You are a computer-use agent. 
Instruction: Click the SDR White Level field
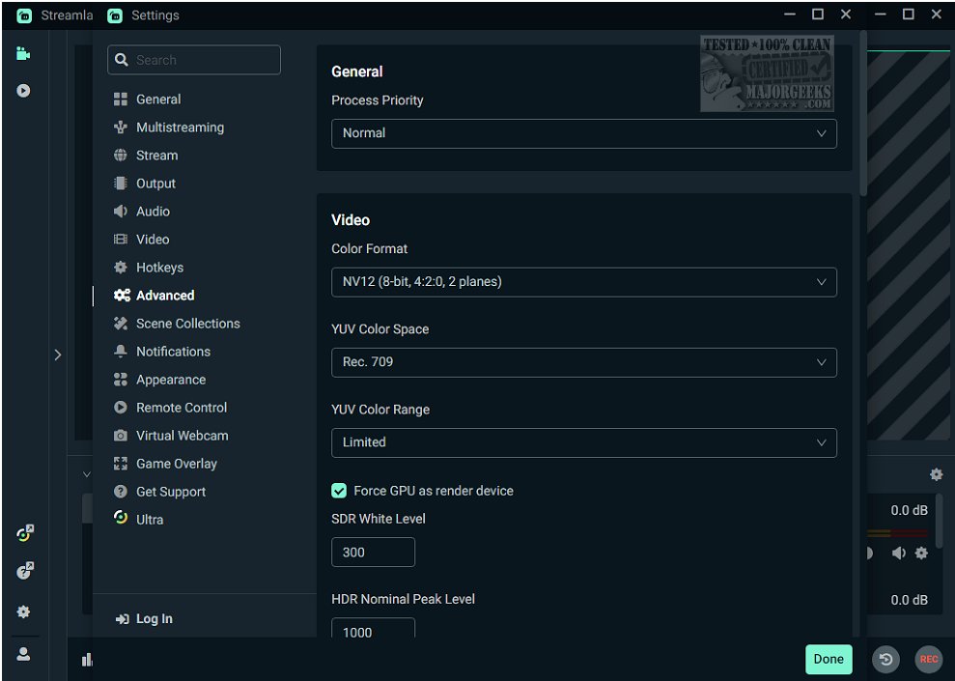[373, 553]
